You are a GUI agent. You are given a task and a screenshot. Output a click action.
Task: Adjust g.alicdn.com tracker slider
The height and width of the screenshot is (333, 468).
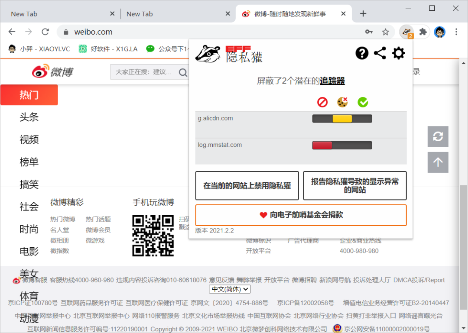pos(342,119)
